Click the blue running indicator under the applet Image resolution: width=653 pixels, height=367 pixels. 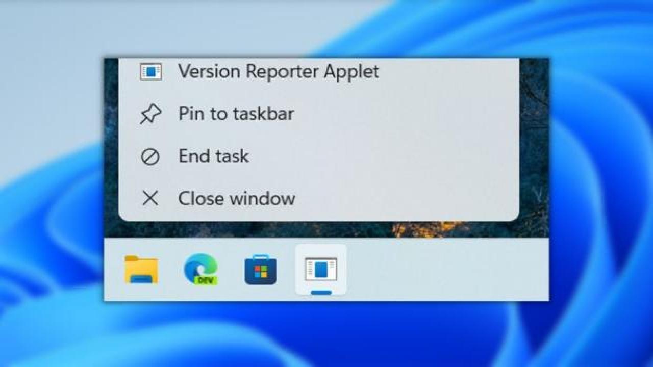(x=321, y=293)
